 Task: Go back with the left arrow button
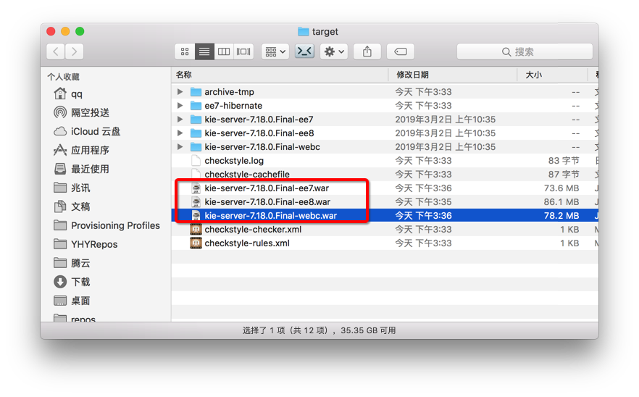click(56, 51)
